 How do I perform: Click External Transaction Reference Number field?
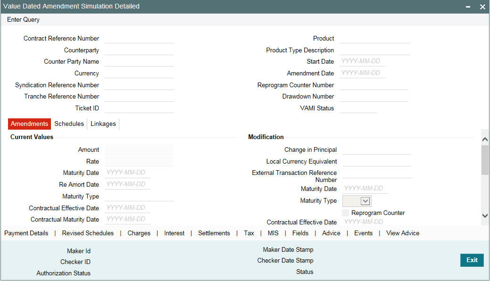pos(377,173)
